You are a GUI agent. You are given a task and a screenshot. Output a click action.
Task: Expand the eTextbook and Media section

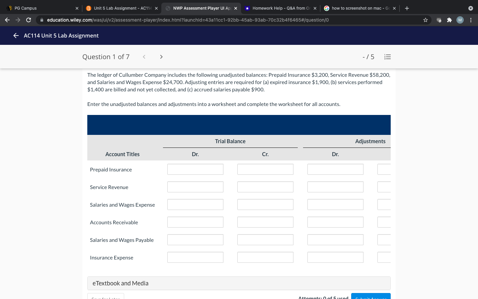[x=239, y=283]
